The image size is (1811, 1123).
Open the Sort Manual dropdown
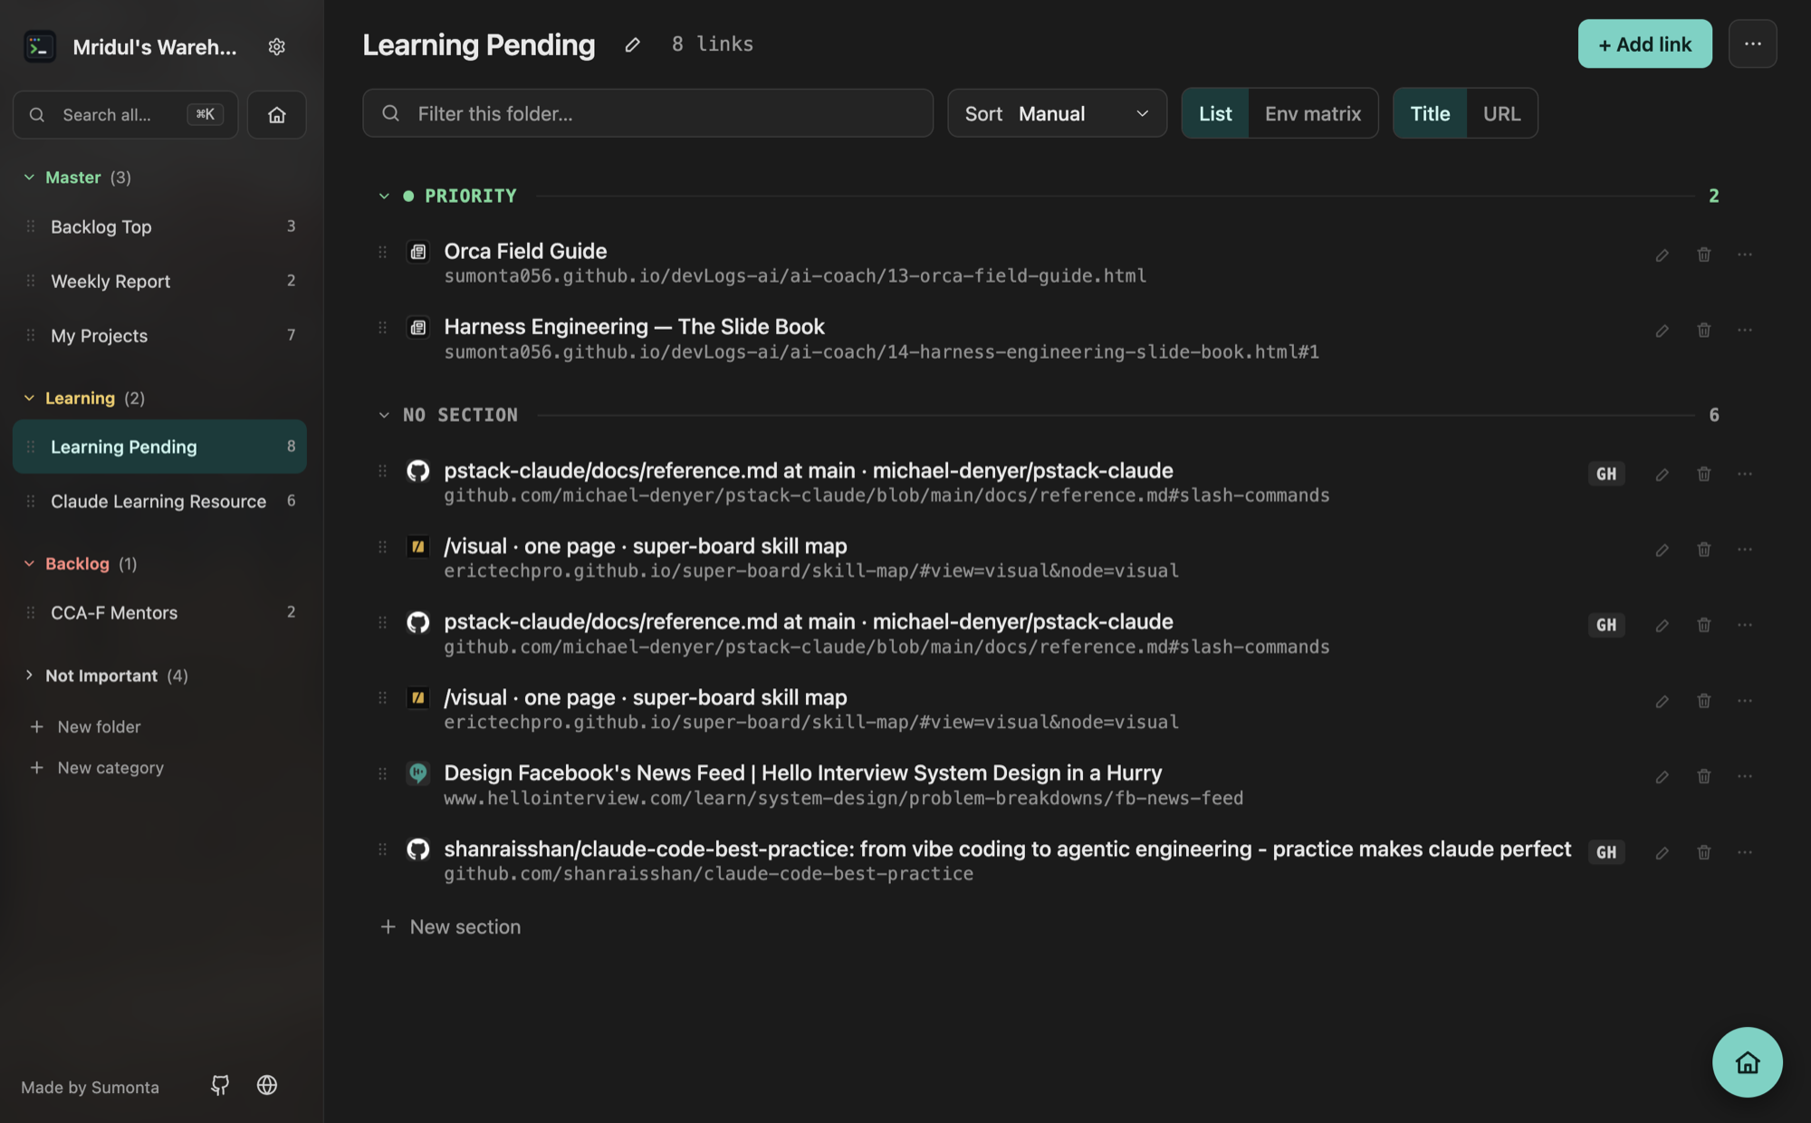(x=1057, y=113)
